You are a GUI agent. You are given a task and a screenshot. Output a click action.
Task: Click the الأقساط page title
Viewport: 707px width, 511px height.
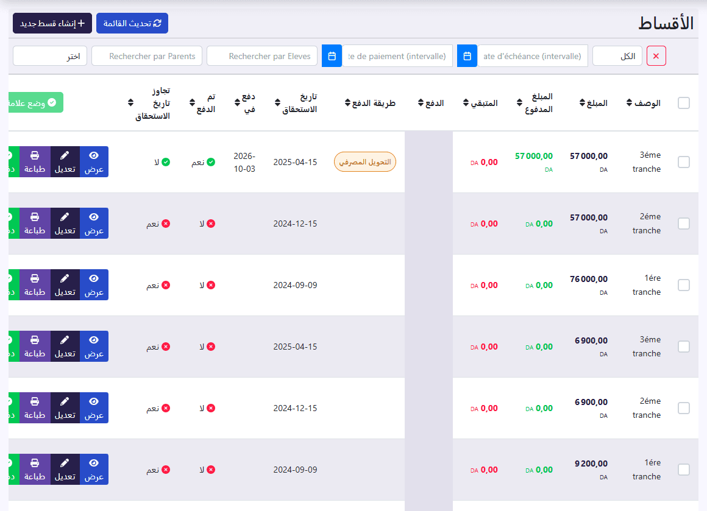point(666,23)
